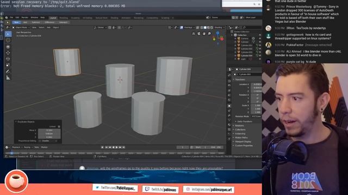The width and height of the screenshot is (348, 195).
Task: Select the Transform tool in the left toolbar
Action: click(x=8, y=47)
